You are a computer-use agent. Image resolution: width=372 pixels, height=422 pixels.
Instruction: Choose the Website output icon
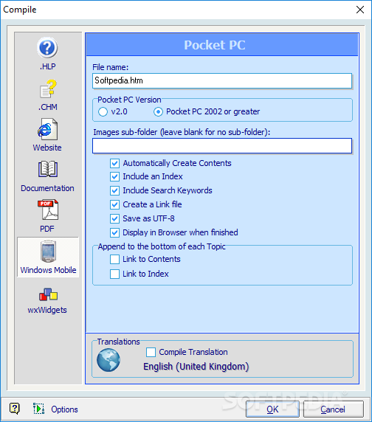coord(47,129)
